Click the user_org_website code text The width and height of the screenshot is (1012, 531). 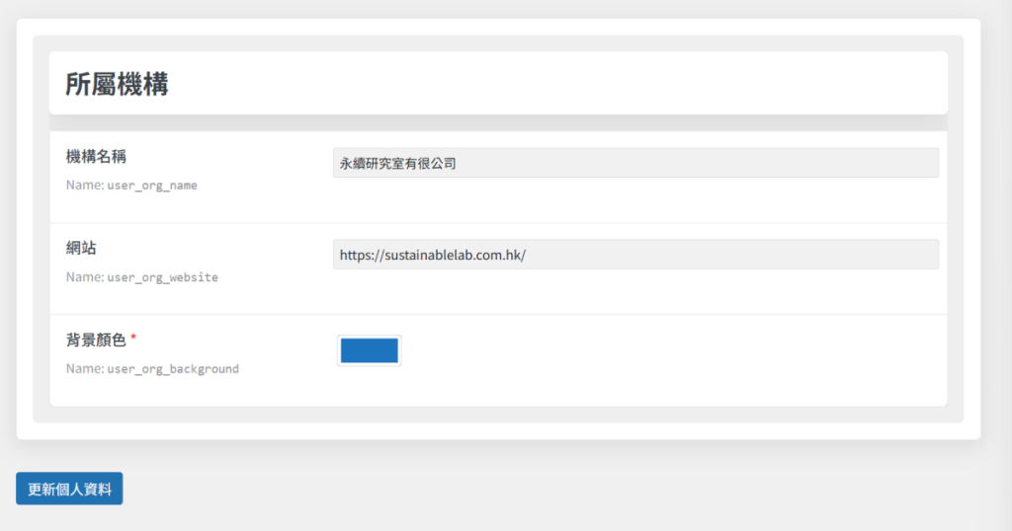click(x=162, y=277)
